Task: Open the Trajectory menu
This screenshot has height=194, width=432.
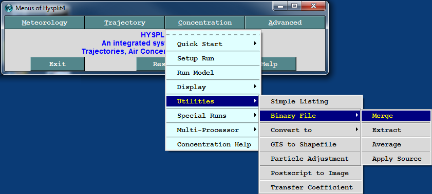Action: 124,23
